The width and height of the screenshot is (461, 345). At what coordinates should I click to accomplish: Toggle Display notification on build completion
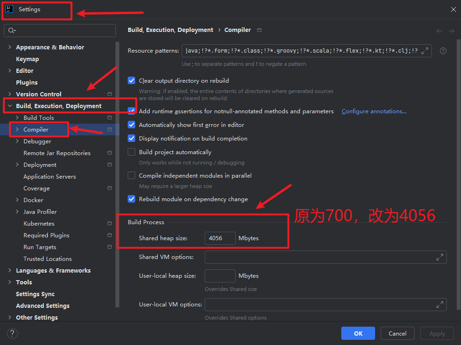pos(131,138)
